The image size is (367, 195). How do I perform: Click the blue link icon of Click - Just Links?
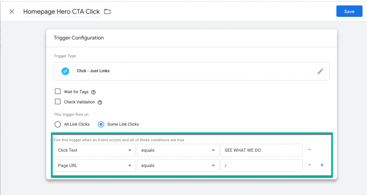[65, 71]
